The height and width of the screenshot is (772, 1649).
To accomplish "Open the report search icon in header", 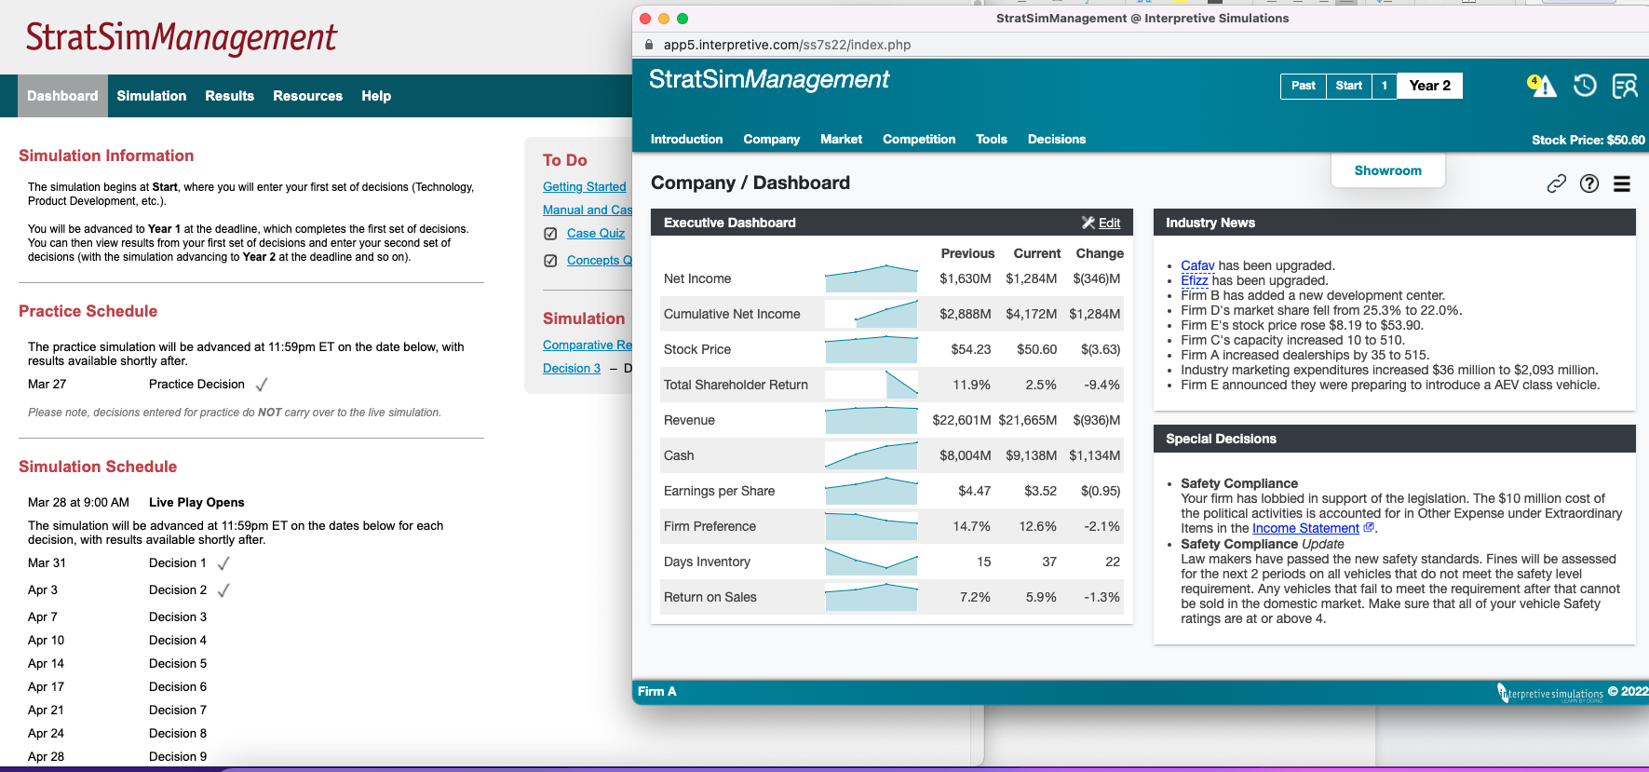I will point(1625,86).
